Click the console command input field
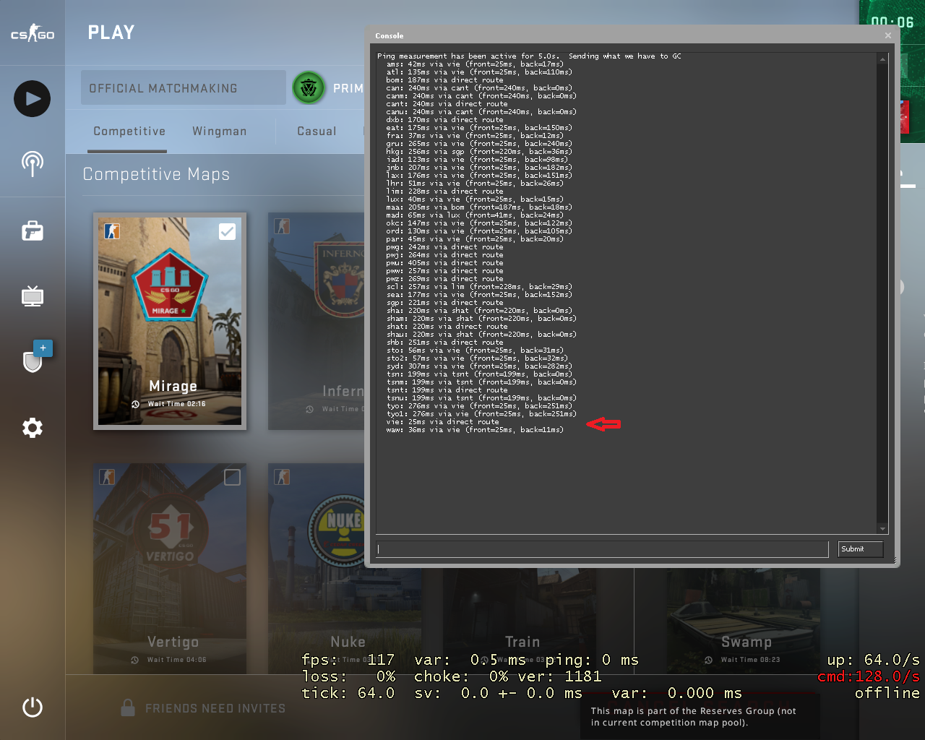The image size is (925, 740). pyautogui.click(x=602, y=549)
